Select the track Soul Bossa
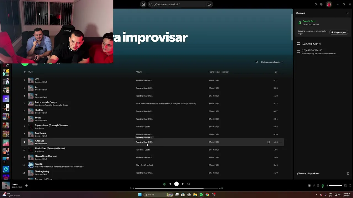 click(40, 133)
